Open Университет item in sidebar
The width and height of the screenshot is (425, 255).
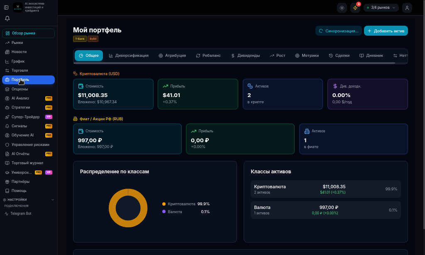29,172
